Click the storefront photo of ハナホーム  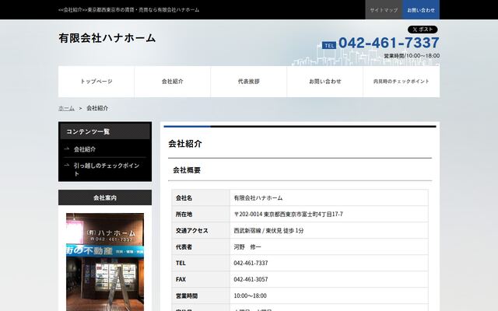point(105,262)
